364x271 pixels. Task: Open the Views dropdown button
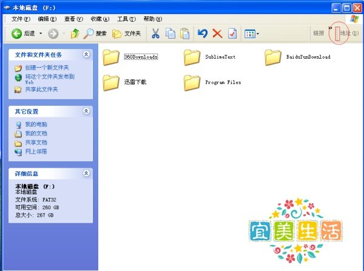pyautogui.click(x=251, y=34)
